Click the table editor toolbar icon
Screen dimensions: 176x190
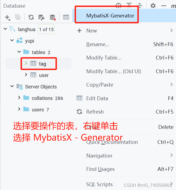[66, 17]
